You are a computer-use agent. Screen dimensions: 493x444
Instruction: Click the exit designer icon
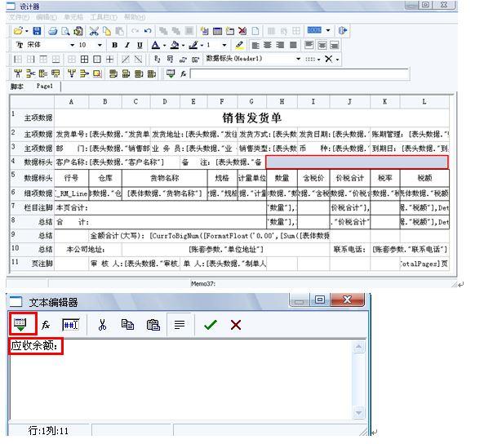click(343, 30)
